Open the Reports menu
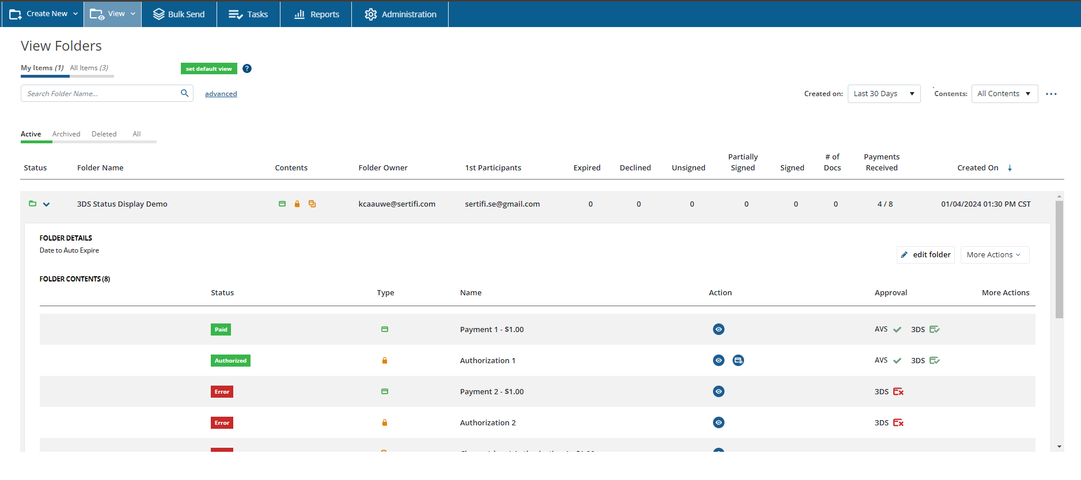The image size is (1081, 480). point(316,14)
